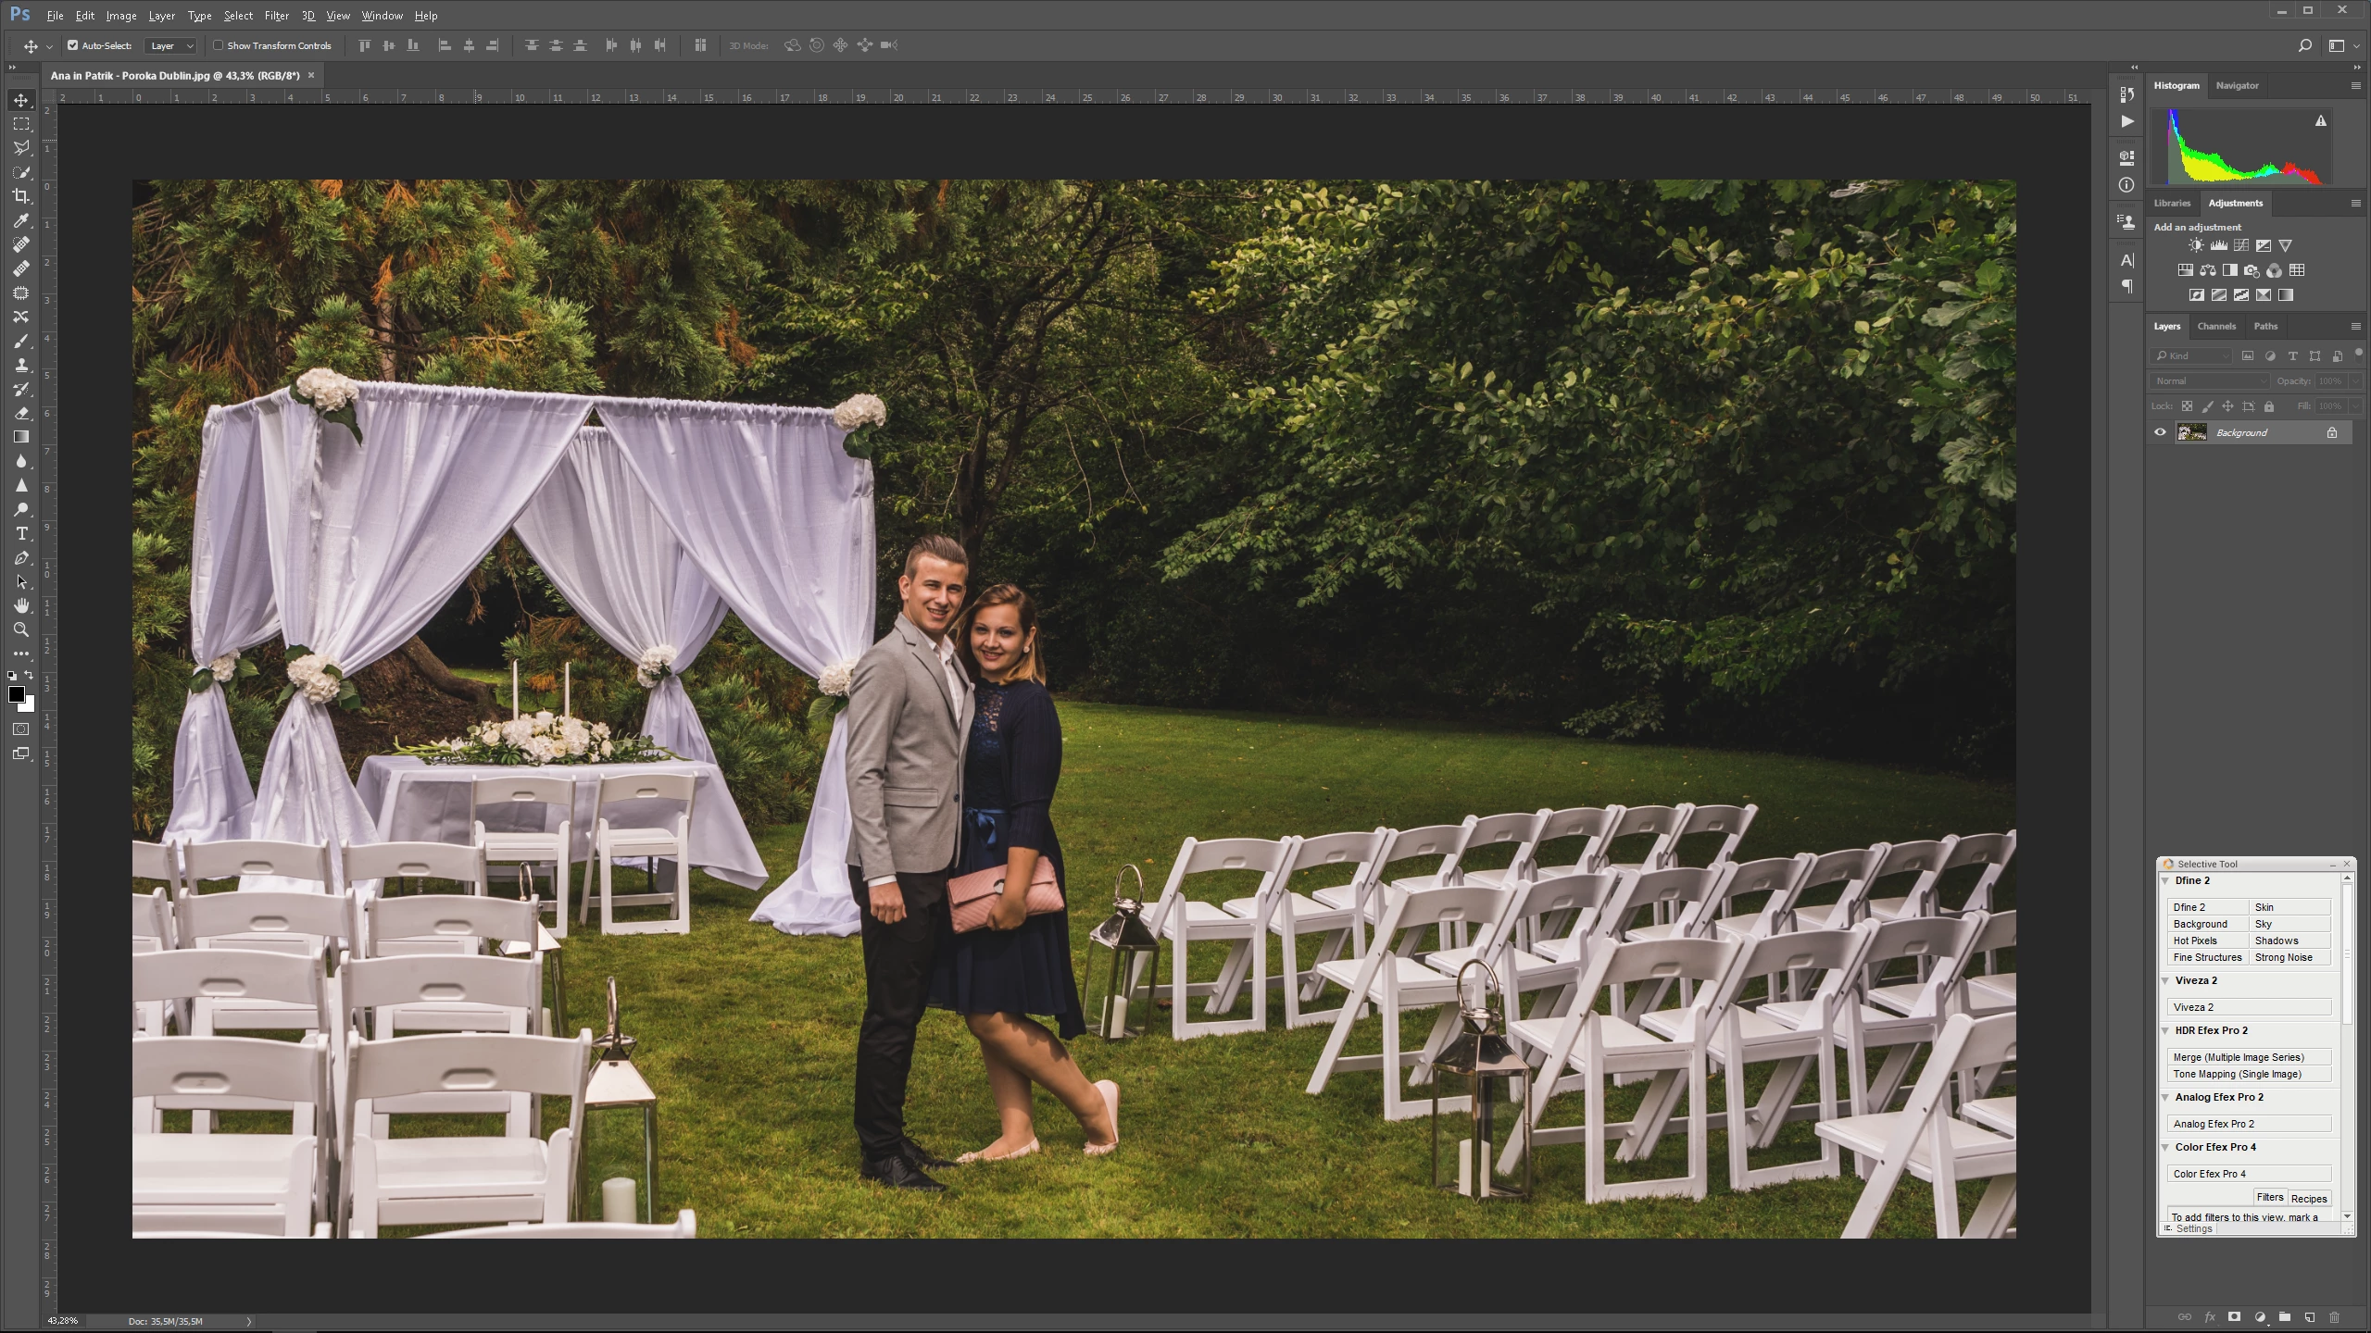Image resolution: width=2371 pixels, height=1333 pixels.
Task: Choose the Eyedropper tool
Action: click(x=21, y=220)
